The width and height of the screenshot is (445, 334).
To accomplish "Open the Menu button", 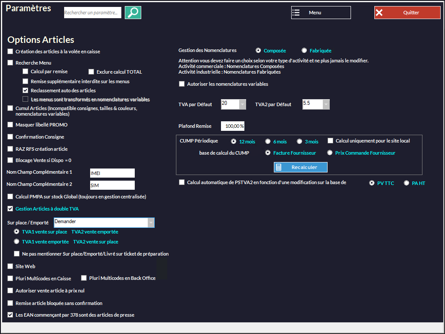I will click(321, 13).
